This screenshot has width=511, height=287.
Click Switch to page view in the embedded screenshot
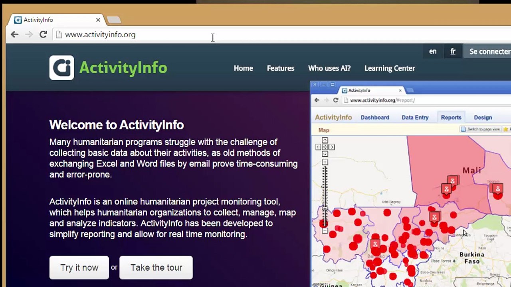[x=481, y=129]
